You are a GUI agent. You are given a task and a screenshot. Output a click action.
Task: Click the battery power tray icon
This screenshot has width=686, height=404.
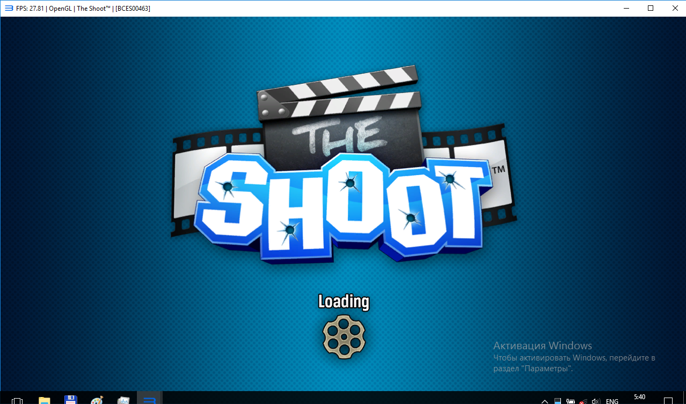tap(571, 401)
